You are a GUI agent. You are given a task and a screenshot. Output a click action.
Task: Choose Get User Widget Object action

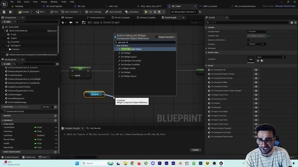point(145,49)
